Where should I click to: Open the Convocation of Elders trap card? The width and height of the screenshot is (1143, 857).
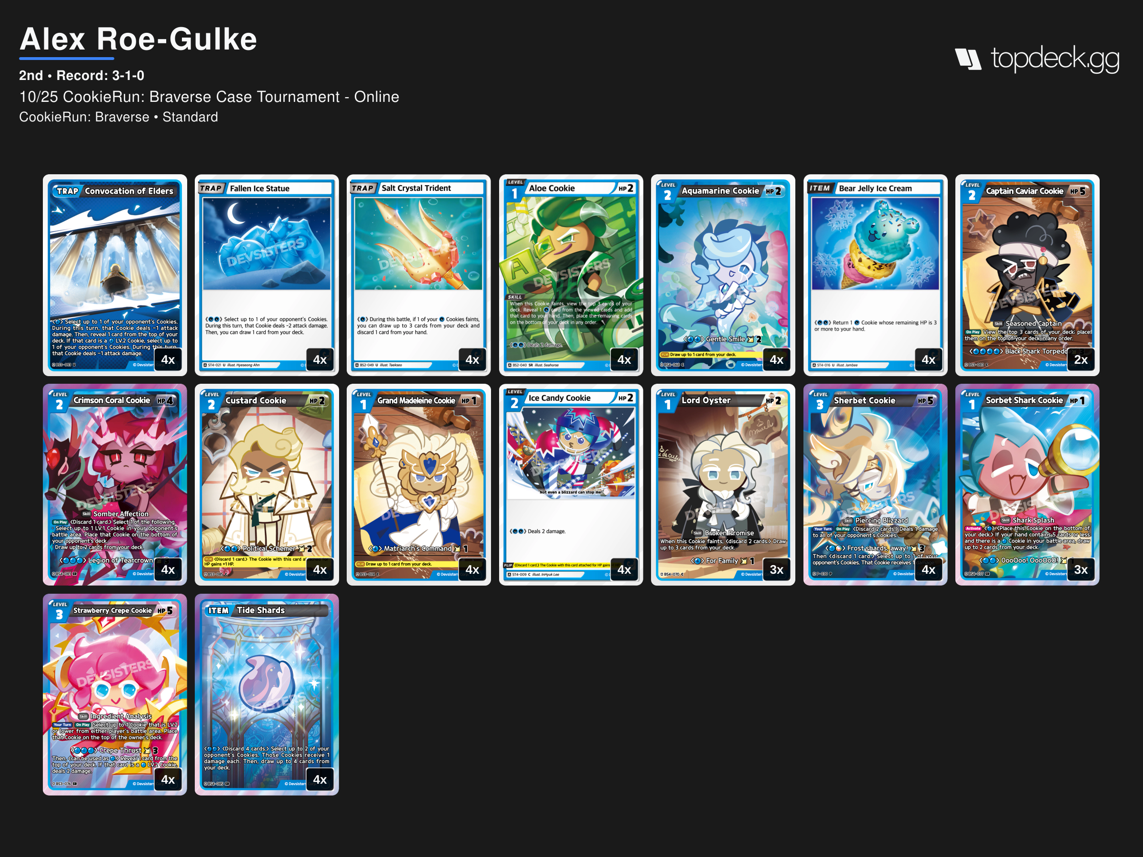coord(115,275)
